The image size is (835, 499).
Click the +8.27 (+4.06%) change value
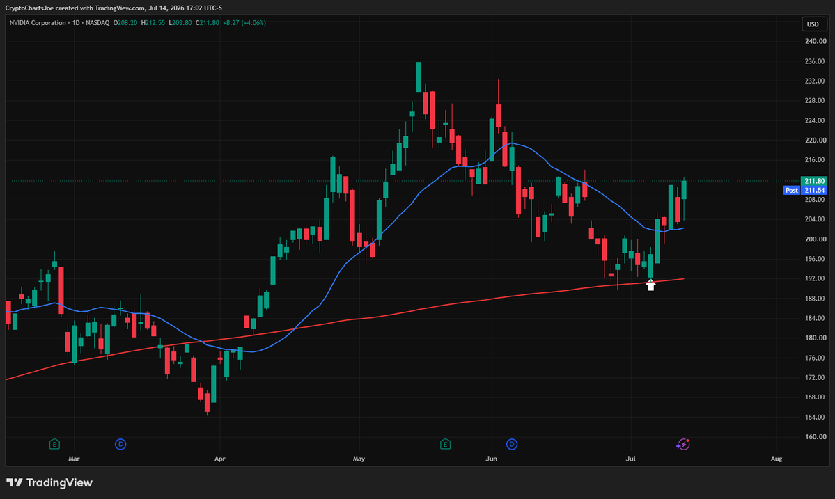click(x=244, y=23)
